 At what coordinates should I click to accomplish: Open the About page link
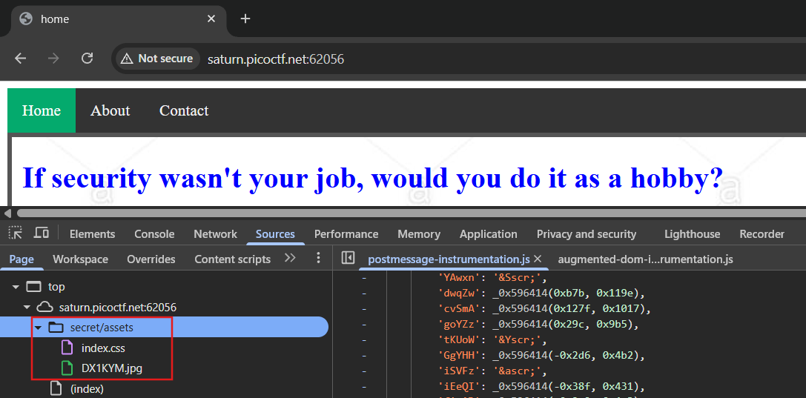110,110
